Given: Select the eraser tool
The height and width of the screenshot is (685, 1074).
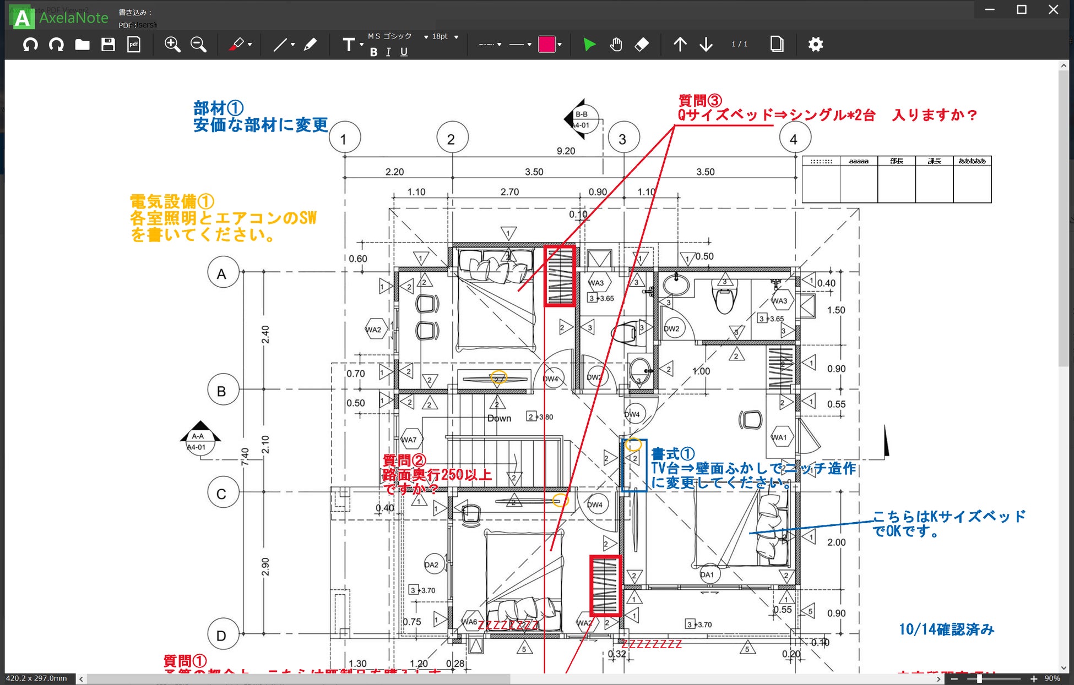Looking at the screenshot, I should [642, 45].
